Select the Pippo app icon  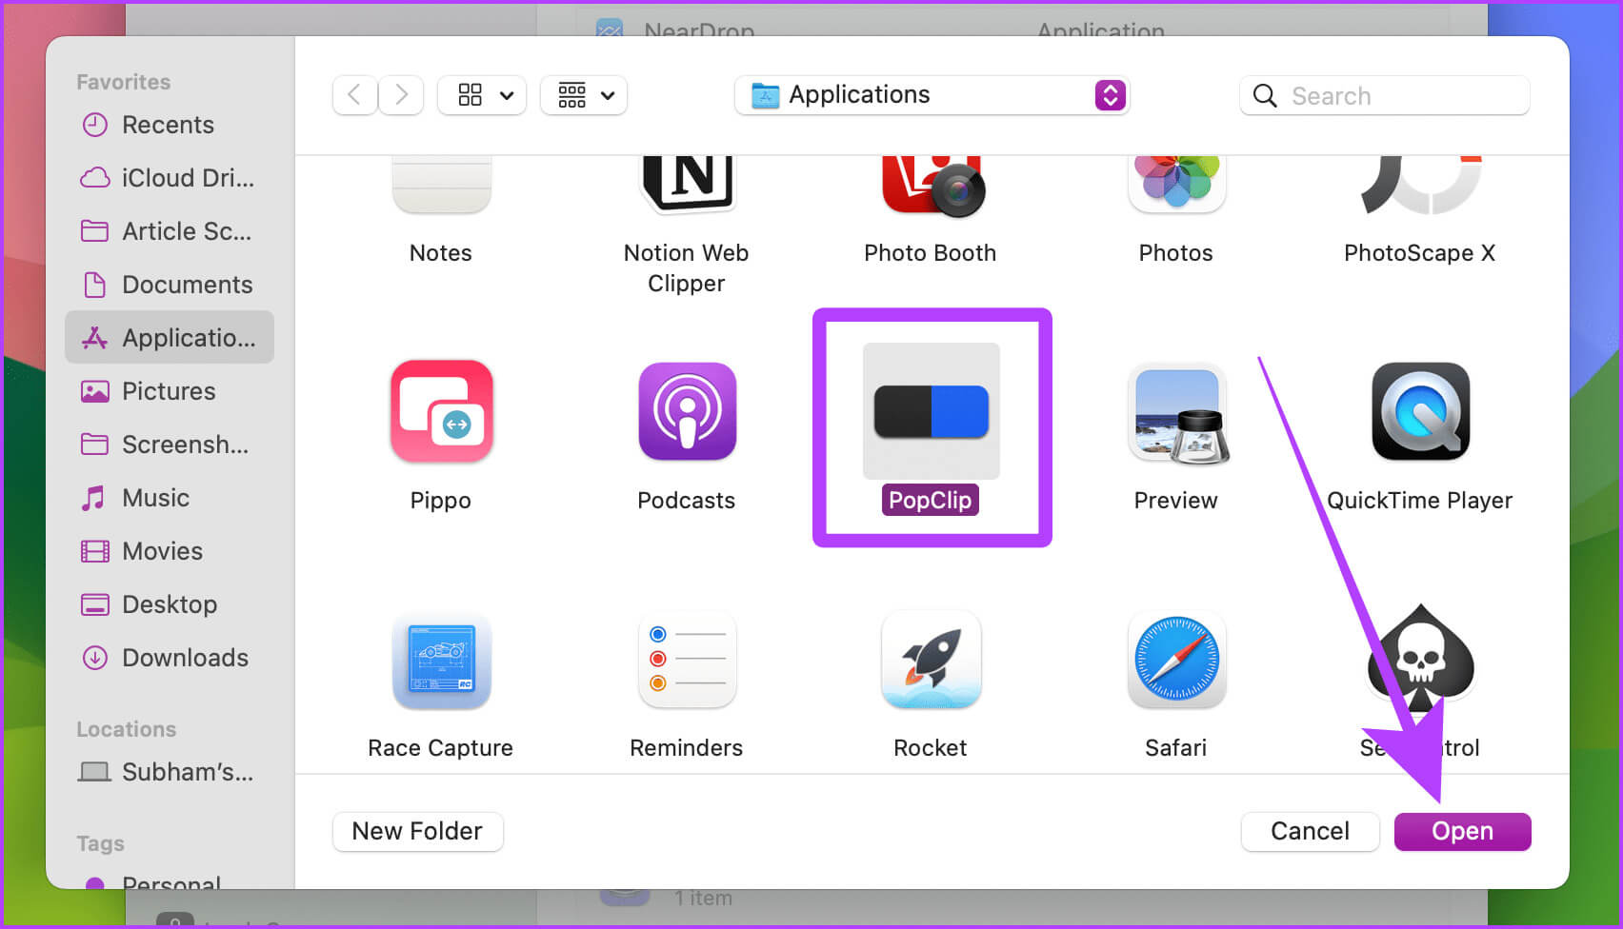coord(441,411)
